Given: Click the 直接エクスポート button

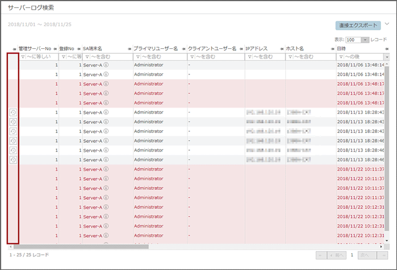Looking at the screenshot, I should [x=358, y=26].
